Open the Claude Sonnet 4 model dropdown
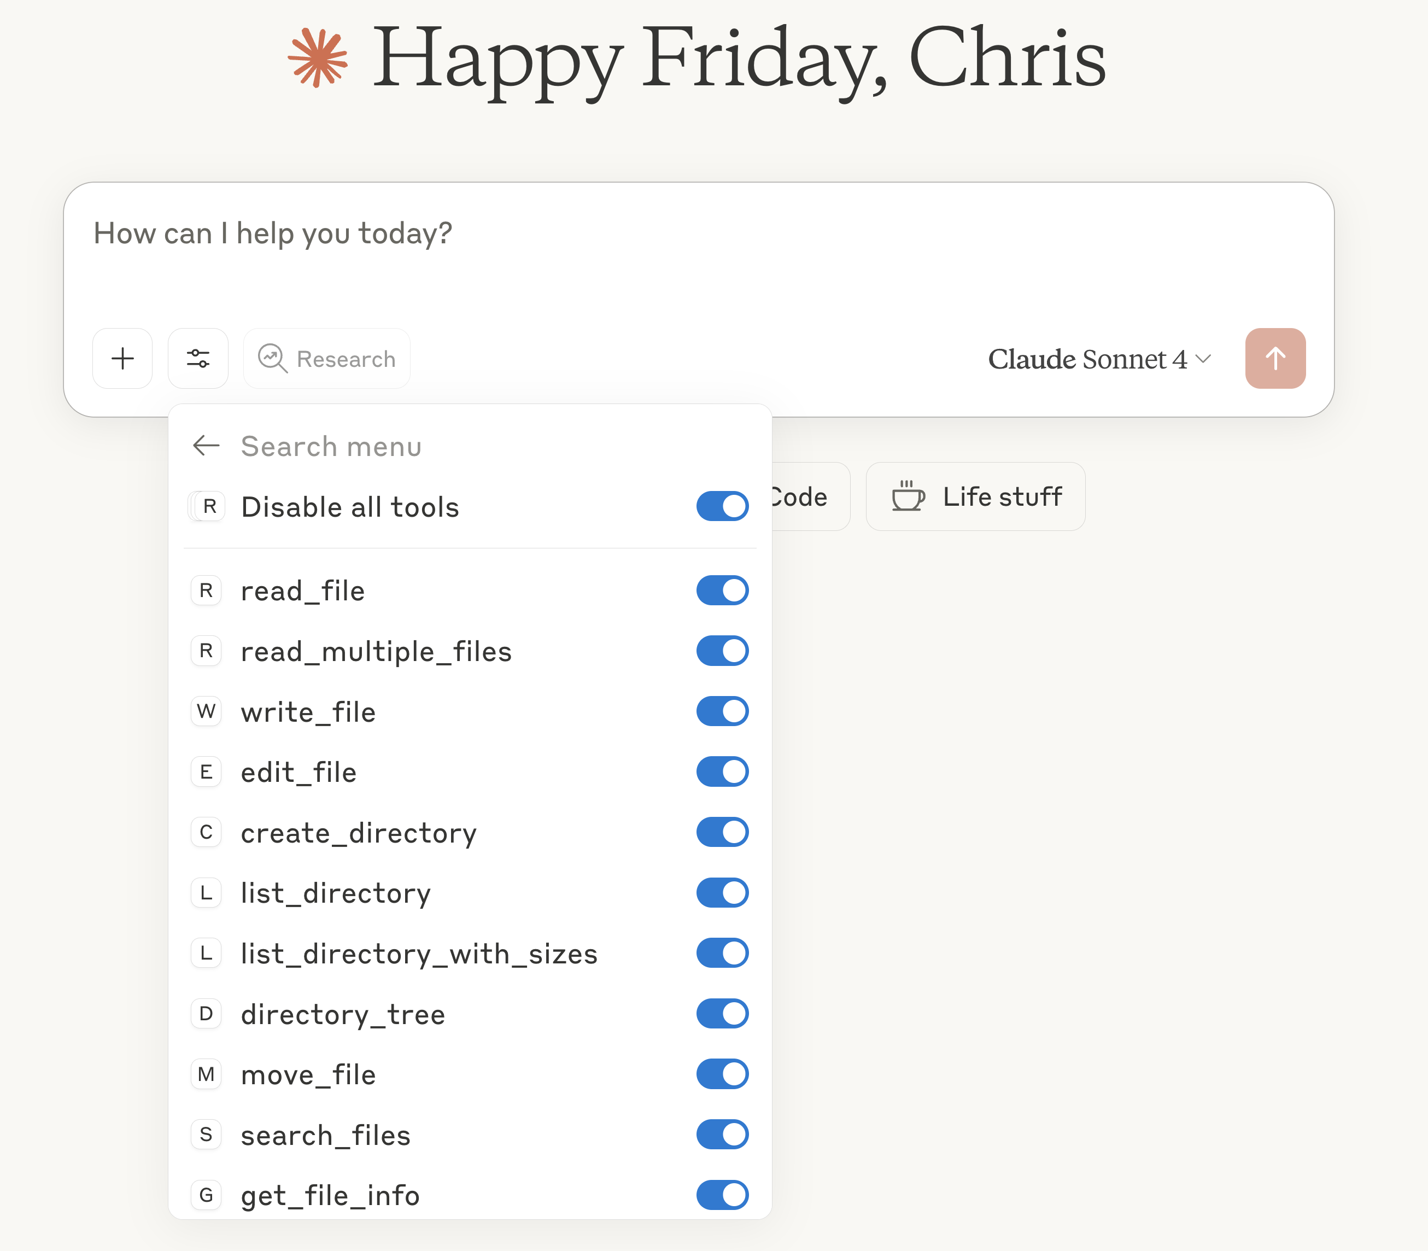The width and height of the screenshot is (1428, 1251). pos(1099,360)
